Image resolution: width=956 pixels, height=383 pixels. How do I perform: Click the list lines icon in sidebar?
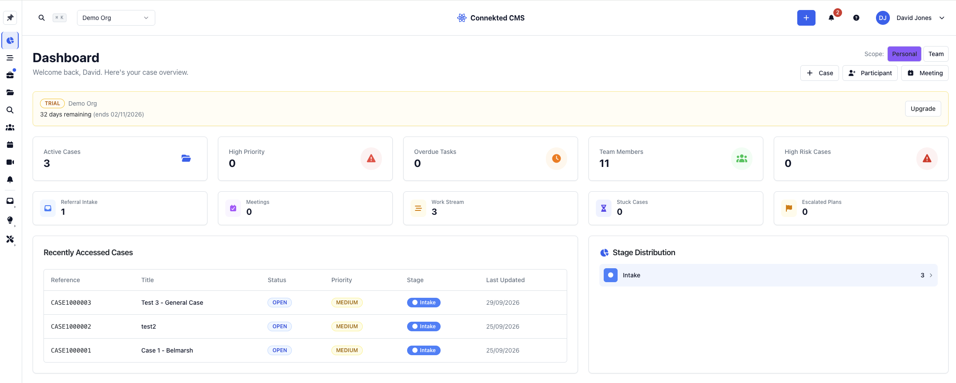(x=10, y=58)
